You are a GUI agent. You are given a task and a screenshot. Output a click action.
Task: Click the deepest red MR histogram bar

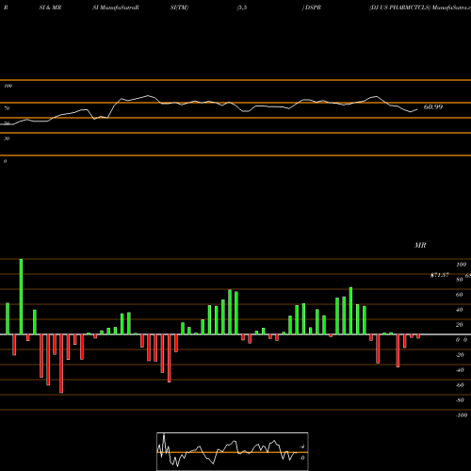click(61, 364)
